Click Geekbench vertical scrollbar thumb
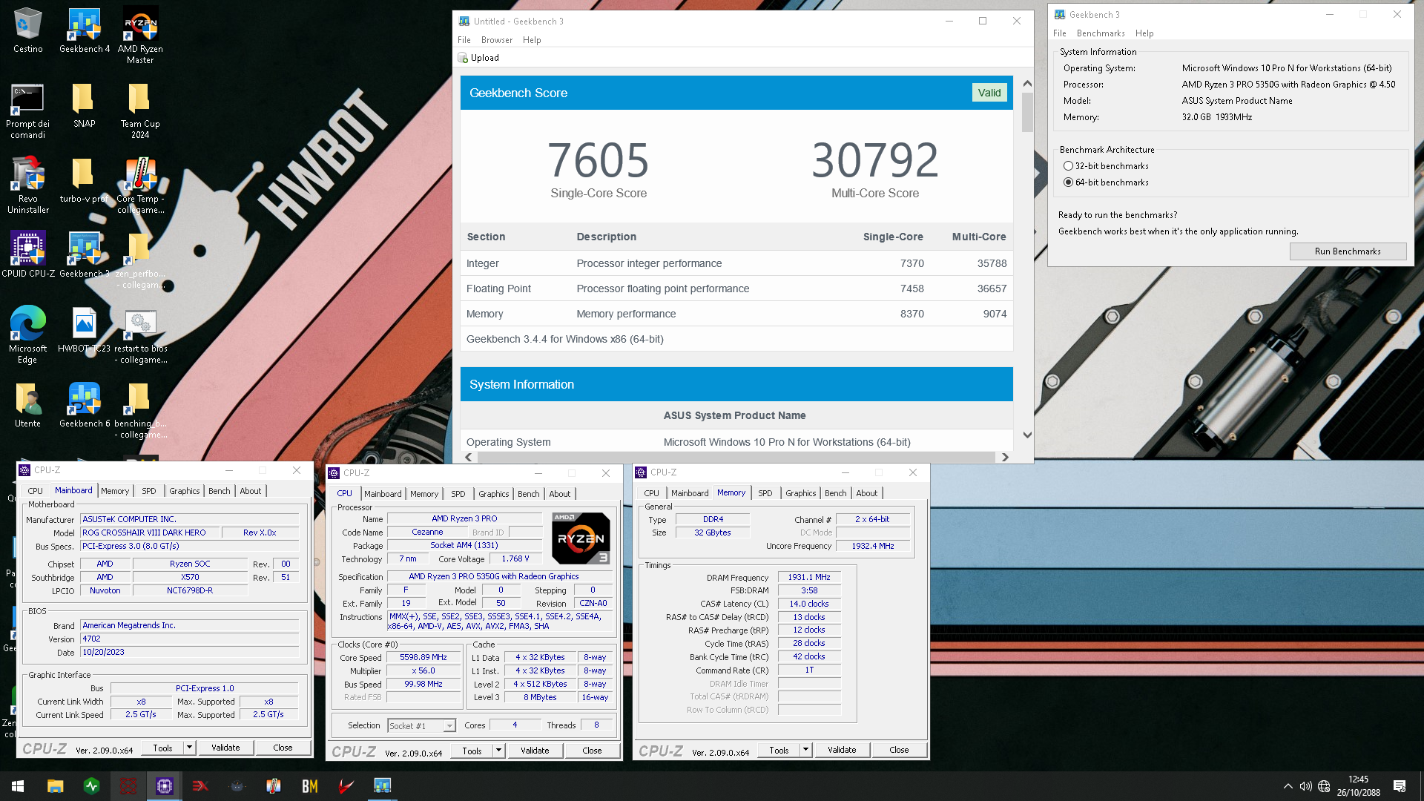The width and height of the screenshot is (1424, 801). click(x=1027, y=111)
